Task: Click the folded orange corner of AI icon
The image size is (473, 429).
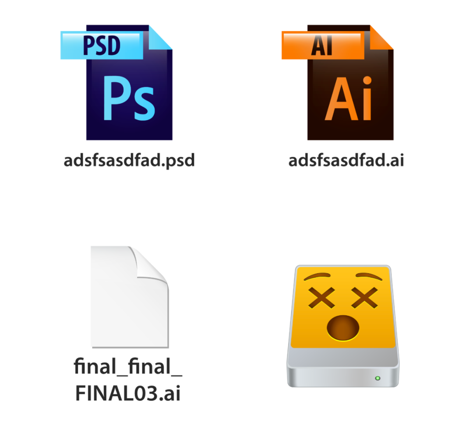Action: pos(381,37)
